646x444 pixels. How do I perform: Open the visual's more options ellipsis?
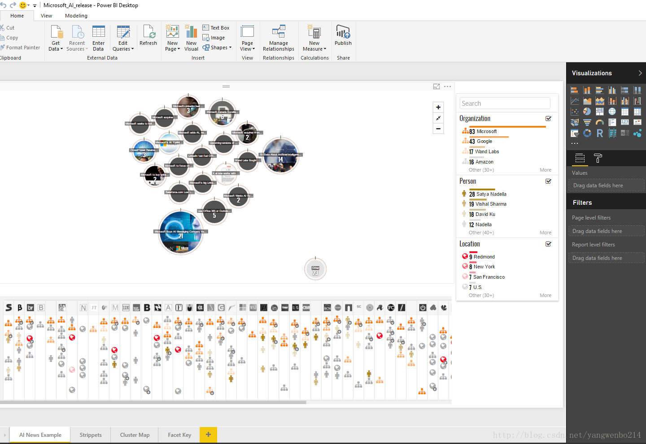[447, 86]
